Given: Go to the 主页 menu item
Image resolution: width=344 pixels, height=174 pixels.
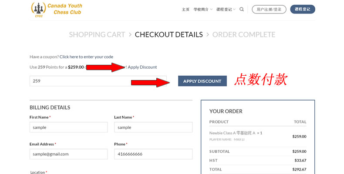Looking at the screenshot, I should 185,10.
